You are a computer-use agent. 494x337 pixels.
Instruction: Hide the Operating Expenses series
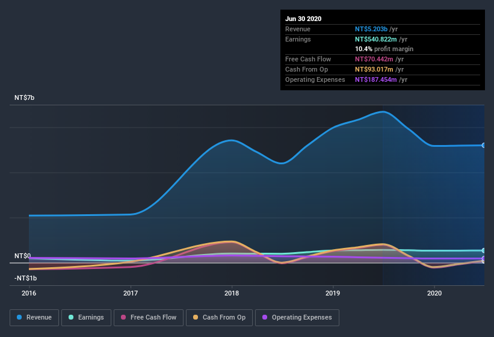pos(297,318)
